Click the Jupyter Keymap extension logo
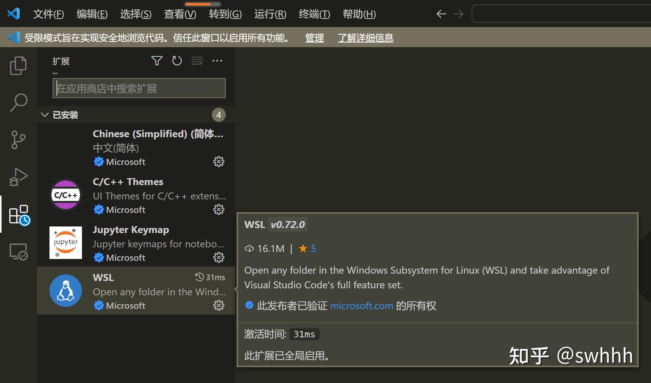The width and height of the screenshot is (651, 383). pyautogui.click(x=66, y=243)
